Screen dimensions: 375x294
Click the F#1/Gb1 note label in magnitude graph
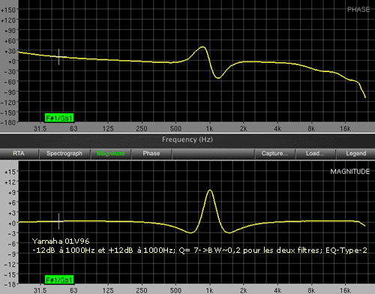(59, 280)
